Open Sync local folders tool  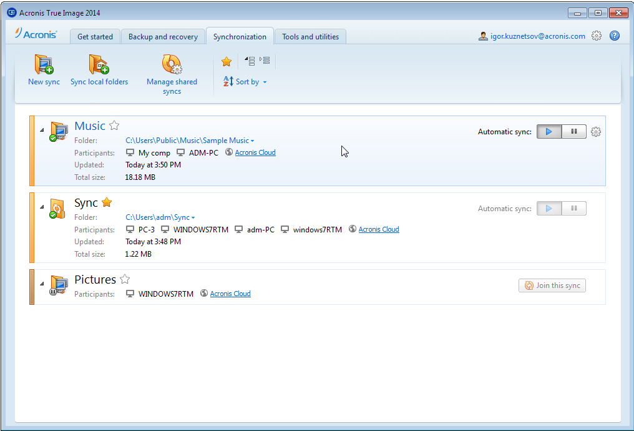coord(99,65)
